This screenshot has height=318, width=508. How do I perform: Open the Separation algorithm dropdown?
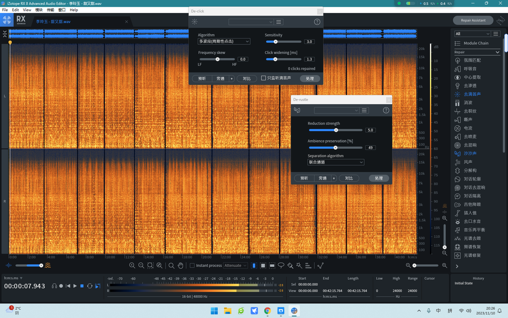point(336,162)
